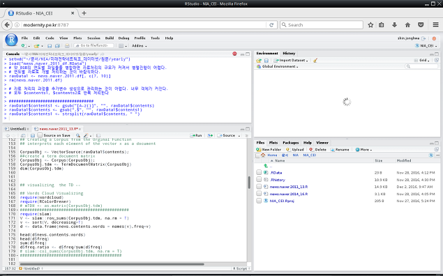
Task: Open the Grid view dropdown in Environment
Action: (422, 61)
